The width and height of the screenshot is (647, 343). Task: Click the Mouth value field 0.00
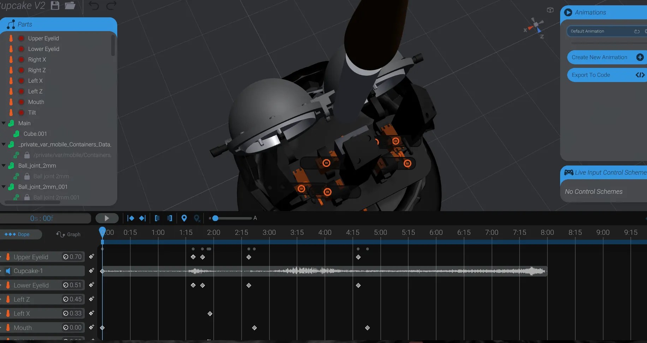point(72,327)
